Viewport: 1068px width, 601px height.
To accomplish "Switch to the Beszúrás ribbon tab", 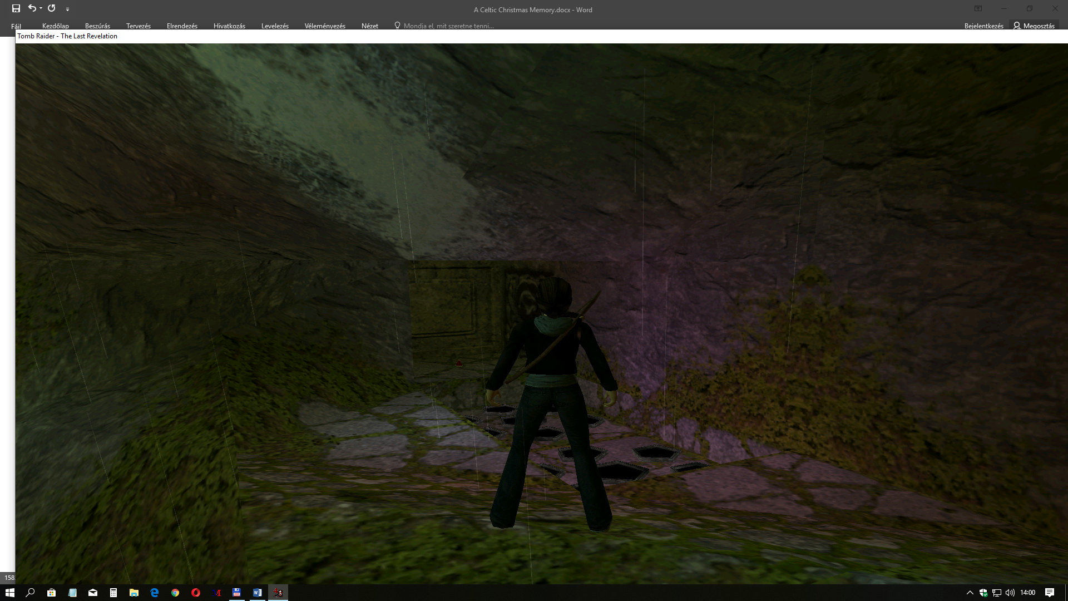I will click(97, 26).
